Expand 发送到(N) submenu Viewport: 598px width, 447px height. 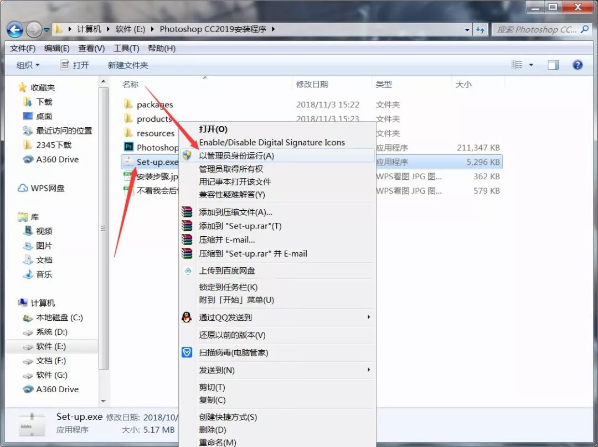277,370
